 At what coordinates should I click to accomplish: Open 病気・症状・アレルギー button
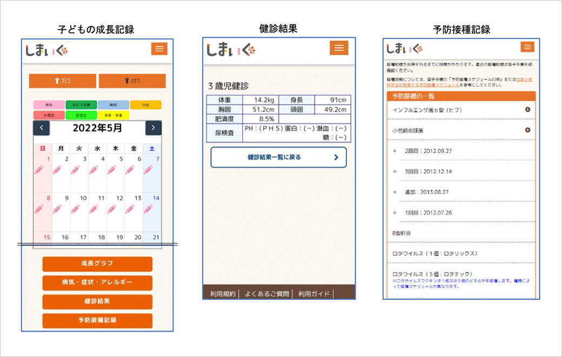coord(97,283)
